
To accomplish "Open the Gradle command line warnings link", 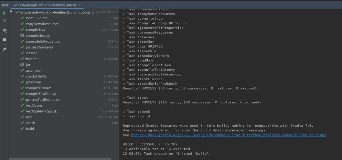I will [228, 135].
